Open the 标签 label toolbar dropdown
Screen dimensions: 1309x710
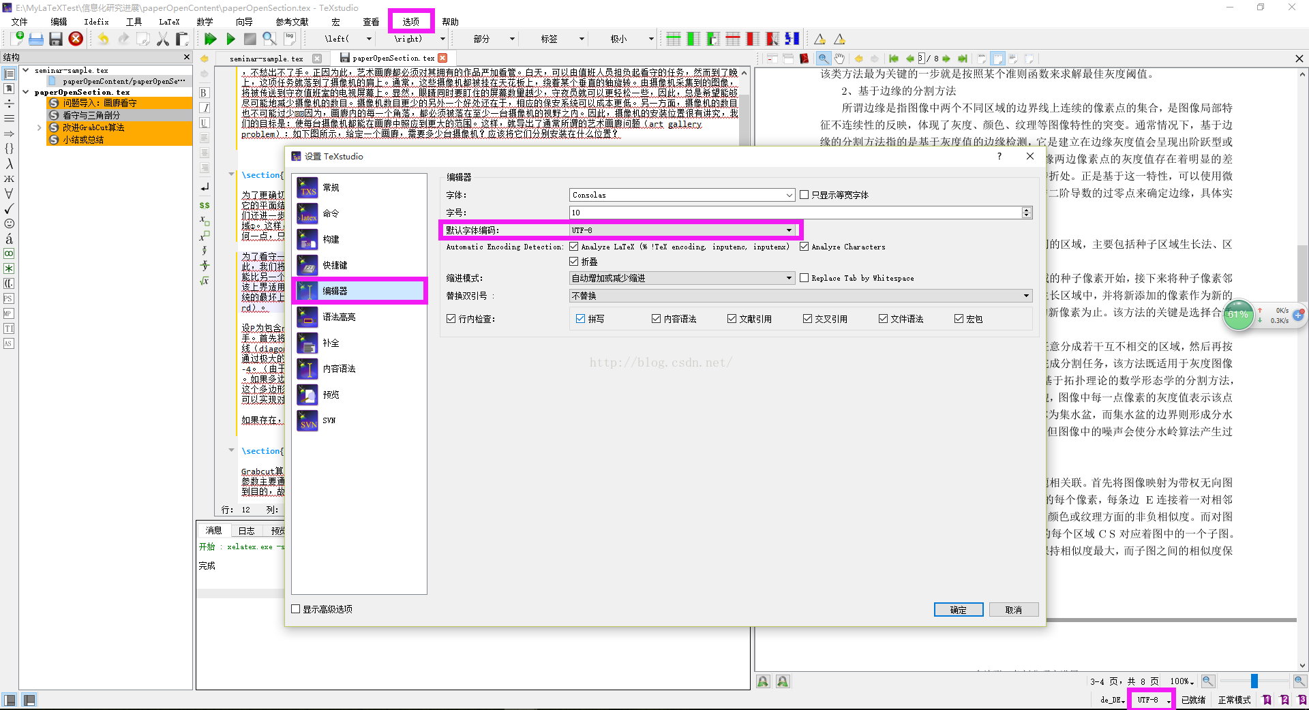581,39
